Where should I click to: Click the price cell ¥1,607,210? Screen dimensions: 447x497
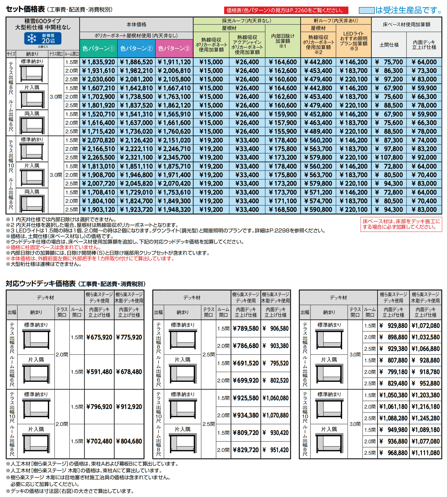click(x=99, y=88)
